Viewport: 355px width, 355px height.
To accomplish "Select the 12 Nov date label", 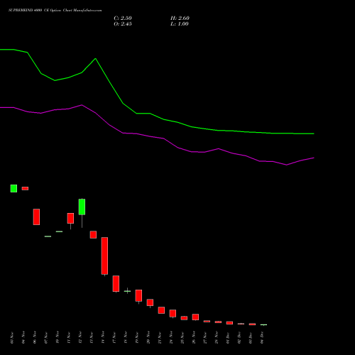I will pyautogui.click(x=80, y=338).
